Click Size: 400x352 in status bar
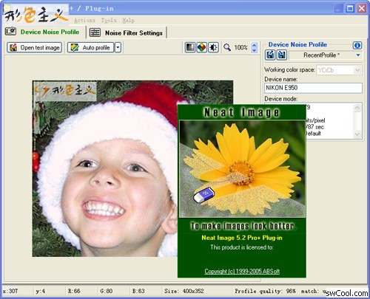The height and width of the screenshot is (299, 370). pos(184,291)
